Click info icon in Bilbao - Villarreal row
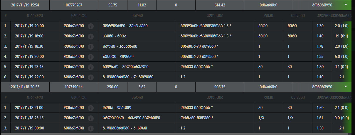Viewport: 355px width, 135px height. pyautogui.click(x=91, y=67)
